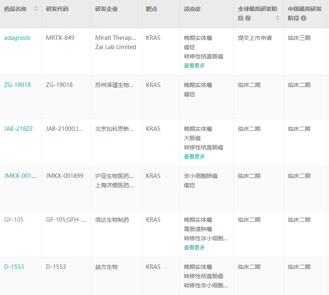Screen dimensions: 329x295
Task: Sort the table by 药品名称 column arrows
Action: 36,9
